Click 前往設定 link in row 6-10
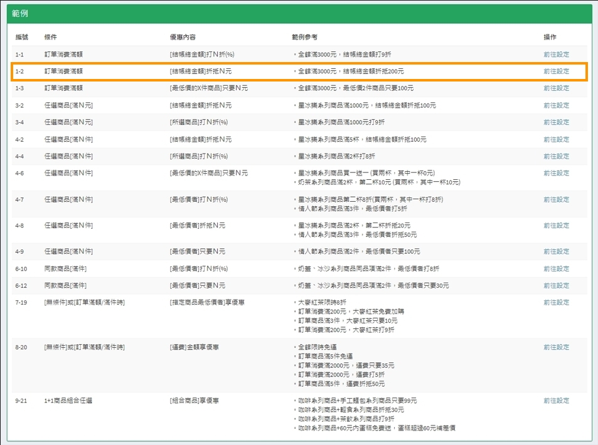 click(x=556, y=268)
